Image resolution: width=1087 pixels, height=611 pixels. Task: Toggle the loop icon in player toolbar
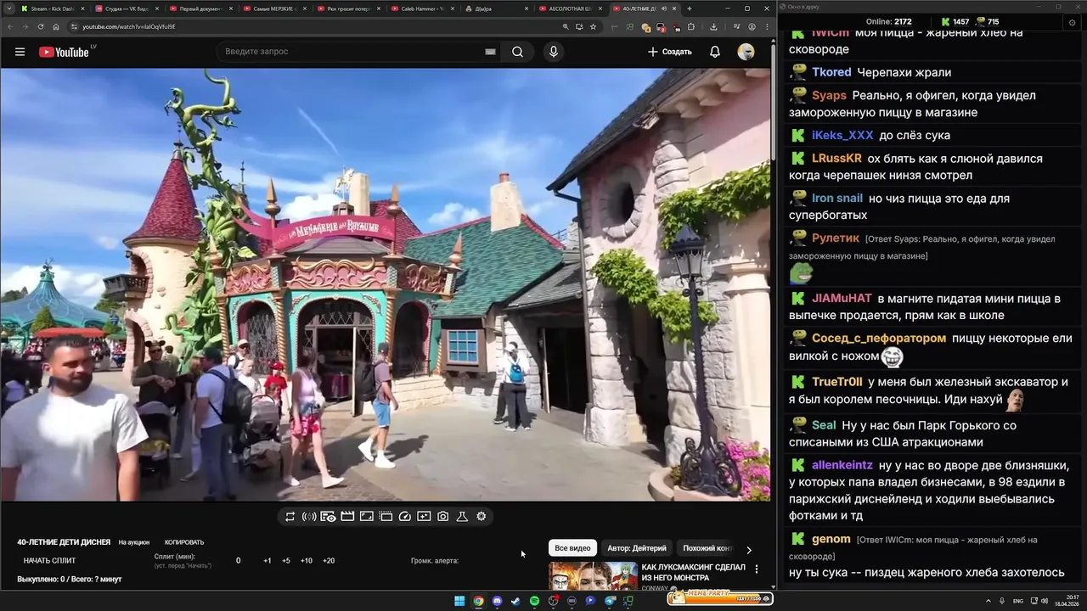290,516
